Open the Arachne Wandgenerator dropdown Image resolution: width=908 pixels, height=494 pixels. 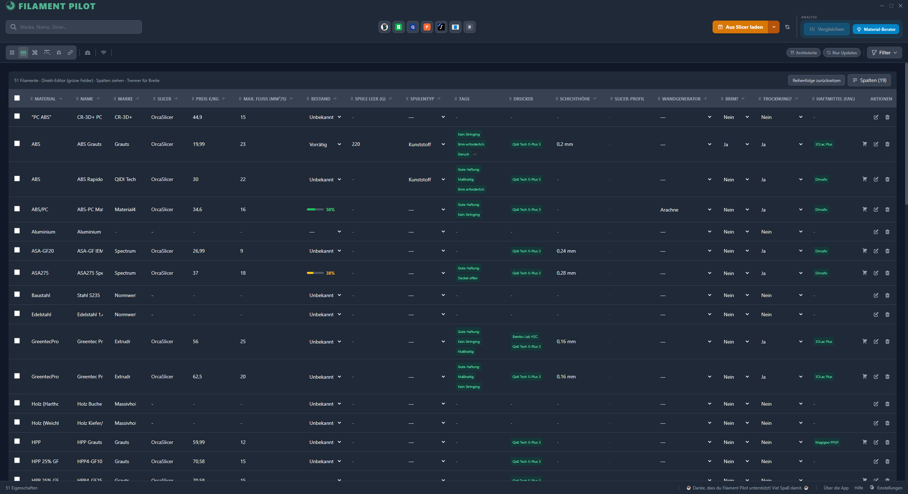click(686, 210)
